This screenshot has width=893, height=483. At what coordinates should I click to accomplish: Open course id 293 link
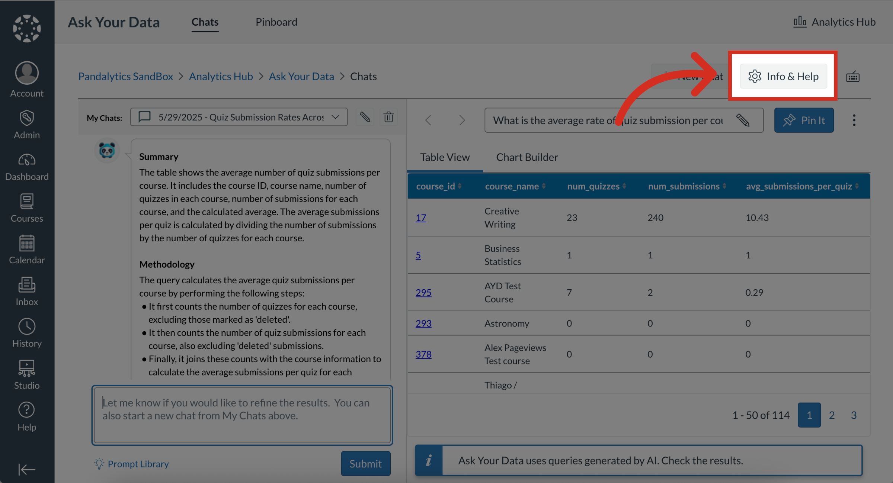[x=423, y=323]
